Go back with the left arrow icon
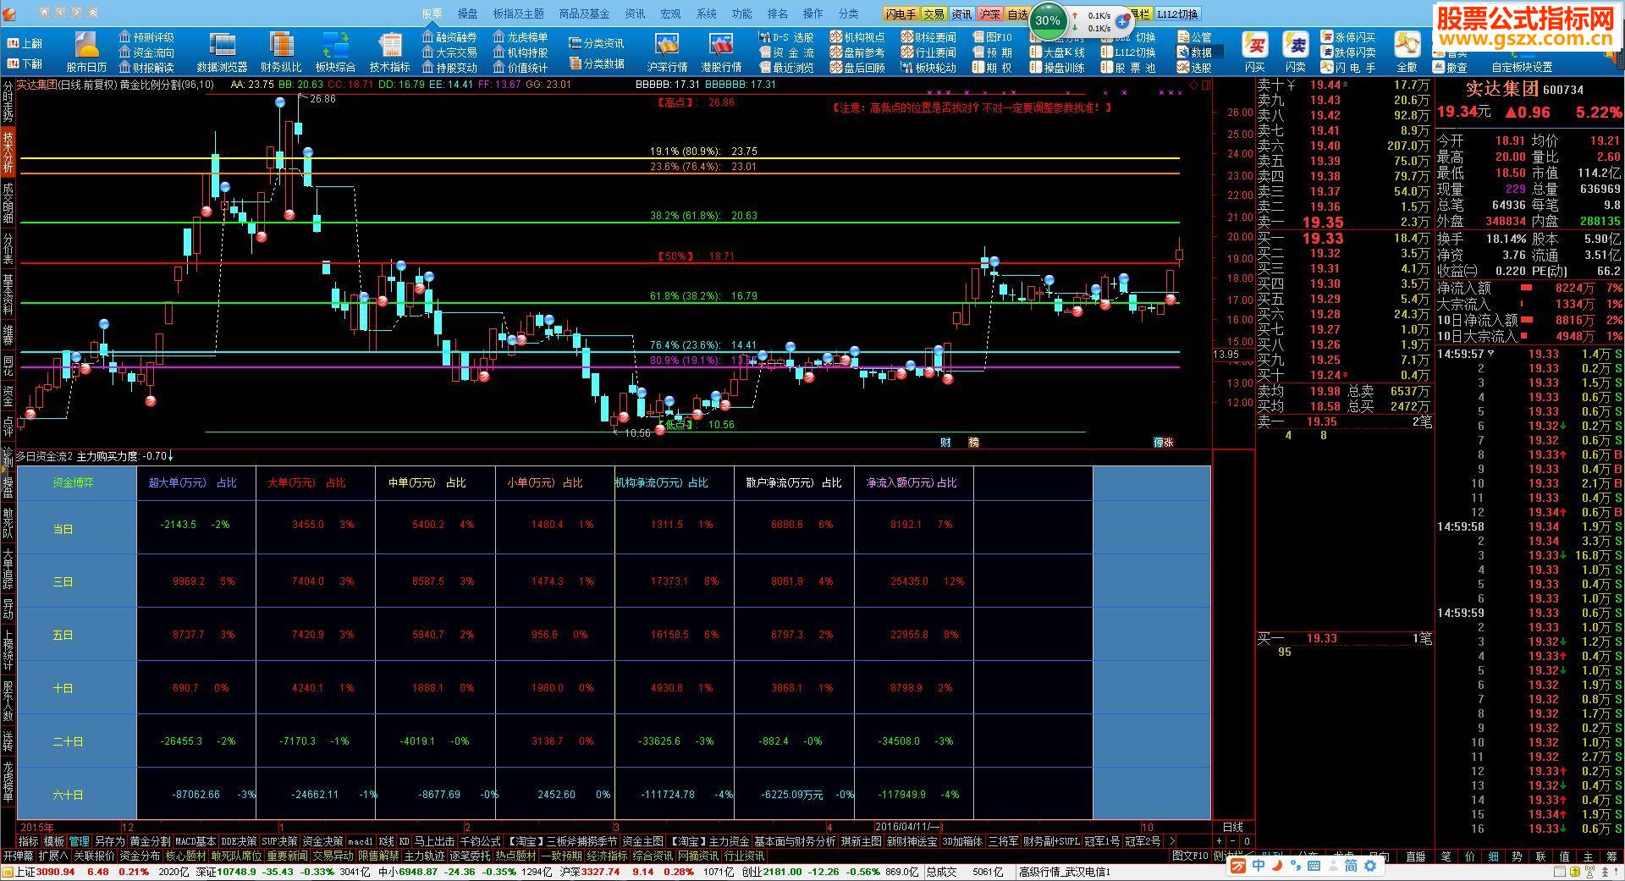Screen dimensions: 1625x881 tap(61, 13)
